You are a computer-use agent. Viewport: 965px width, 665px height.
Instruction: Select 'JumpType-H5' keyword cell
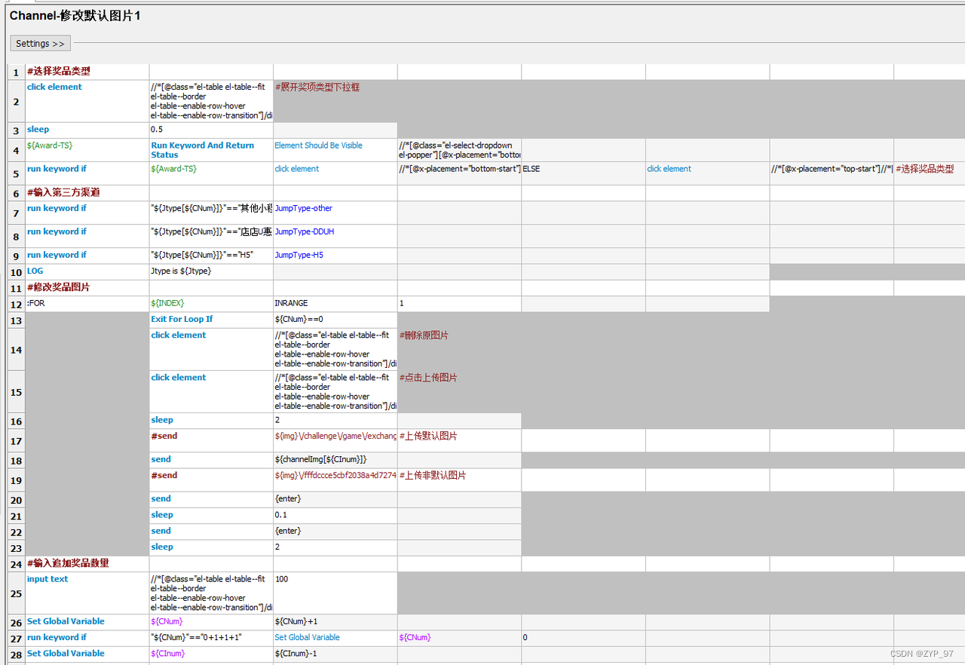tap(335, 256)
